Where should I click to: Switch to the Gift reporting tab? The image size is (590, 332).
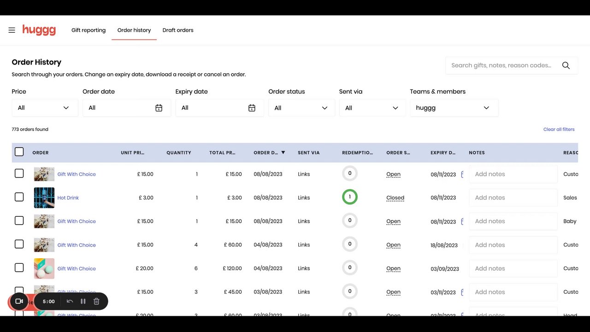(88, 30)
